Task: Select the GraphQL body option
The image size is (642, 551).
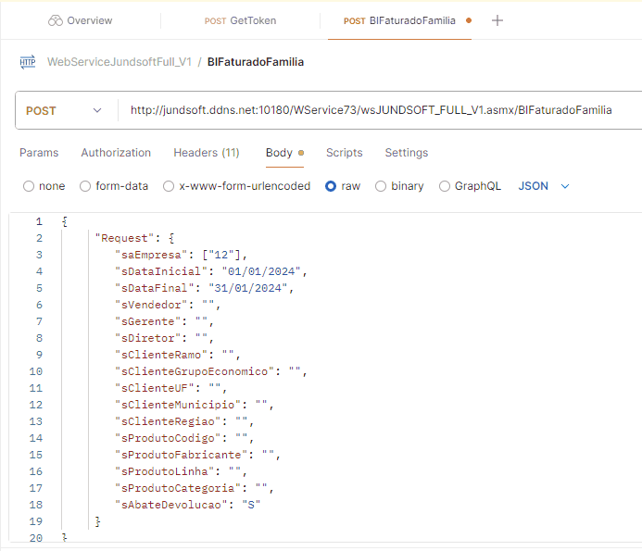Action: (445, 186)
